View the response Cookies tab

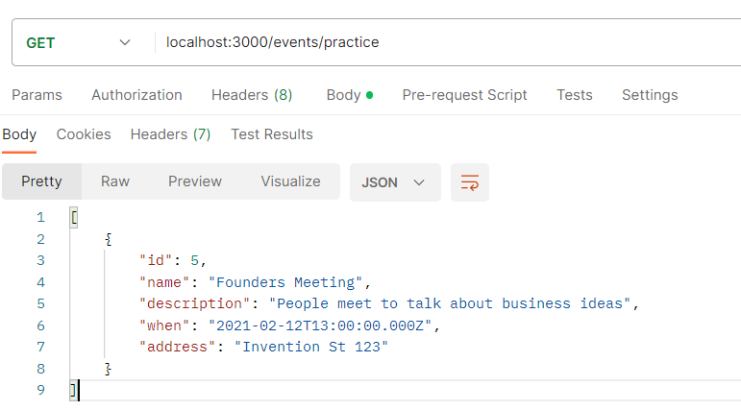coord(84,134)
